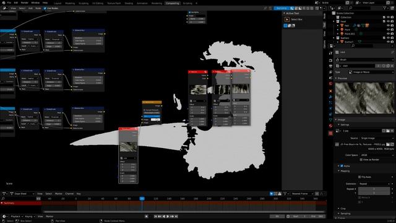Click the reload image icon next to filepath
The image size is (396, 223).
392,144
